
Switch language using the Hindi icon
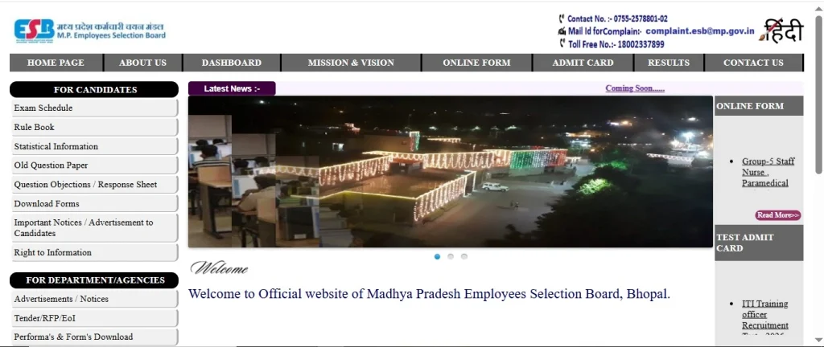pyautogui.click(x=781, y=31)
